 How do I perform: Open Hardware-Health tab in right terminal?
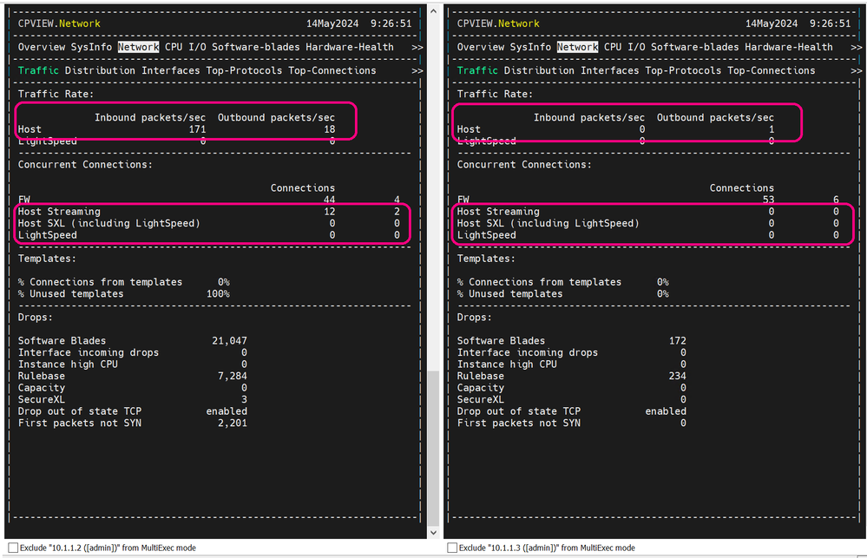[x=788, y=47]
